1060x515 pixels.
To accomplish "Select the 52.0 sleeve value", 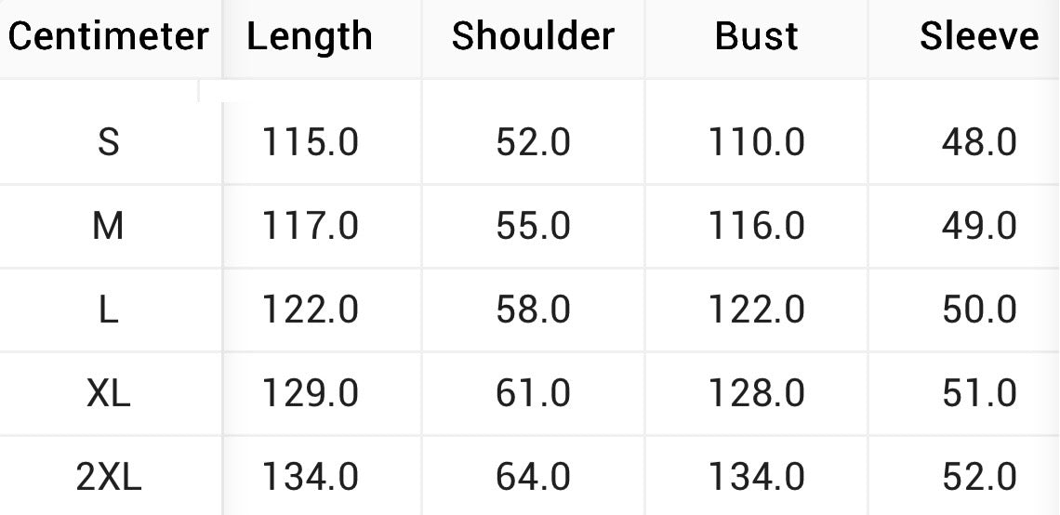I will click(979, 477).
